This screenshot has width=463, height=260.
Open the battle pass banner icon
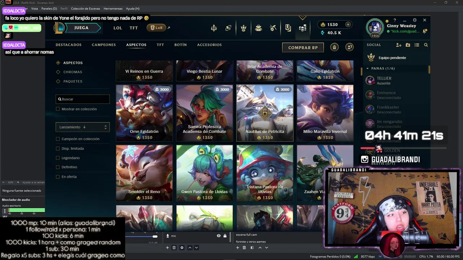coord(288,28)
